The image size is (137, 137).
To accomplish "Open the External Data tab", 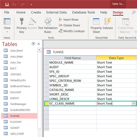I will pyautogui.click(x=57, y=12).
